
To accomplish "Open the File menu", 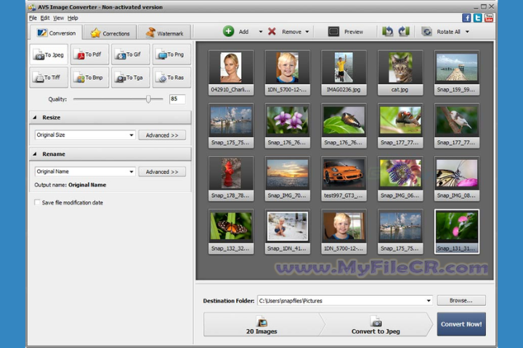I will (x=33, y=18).
